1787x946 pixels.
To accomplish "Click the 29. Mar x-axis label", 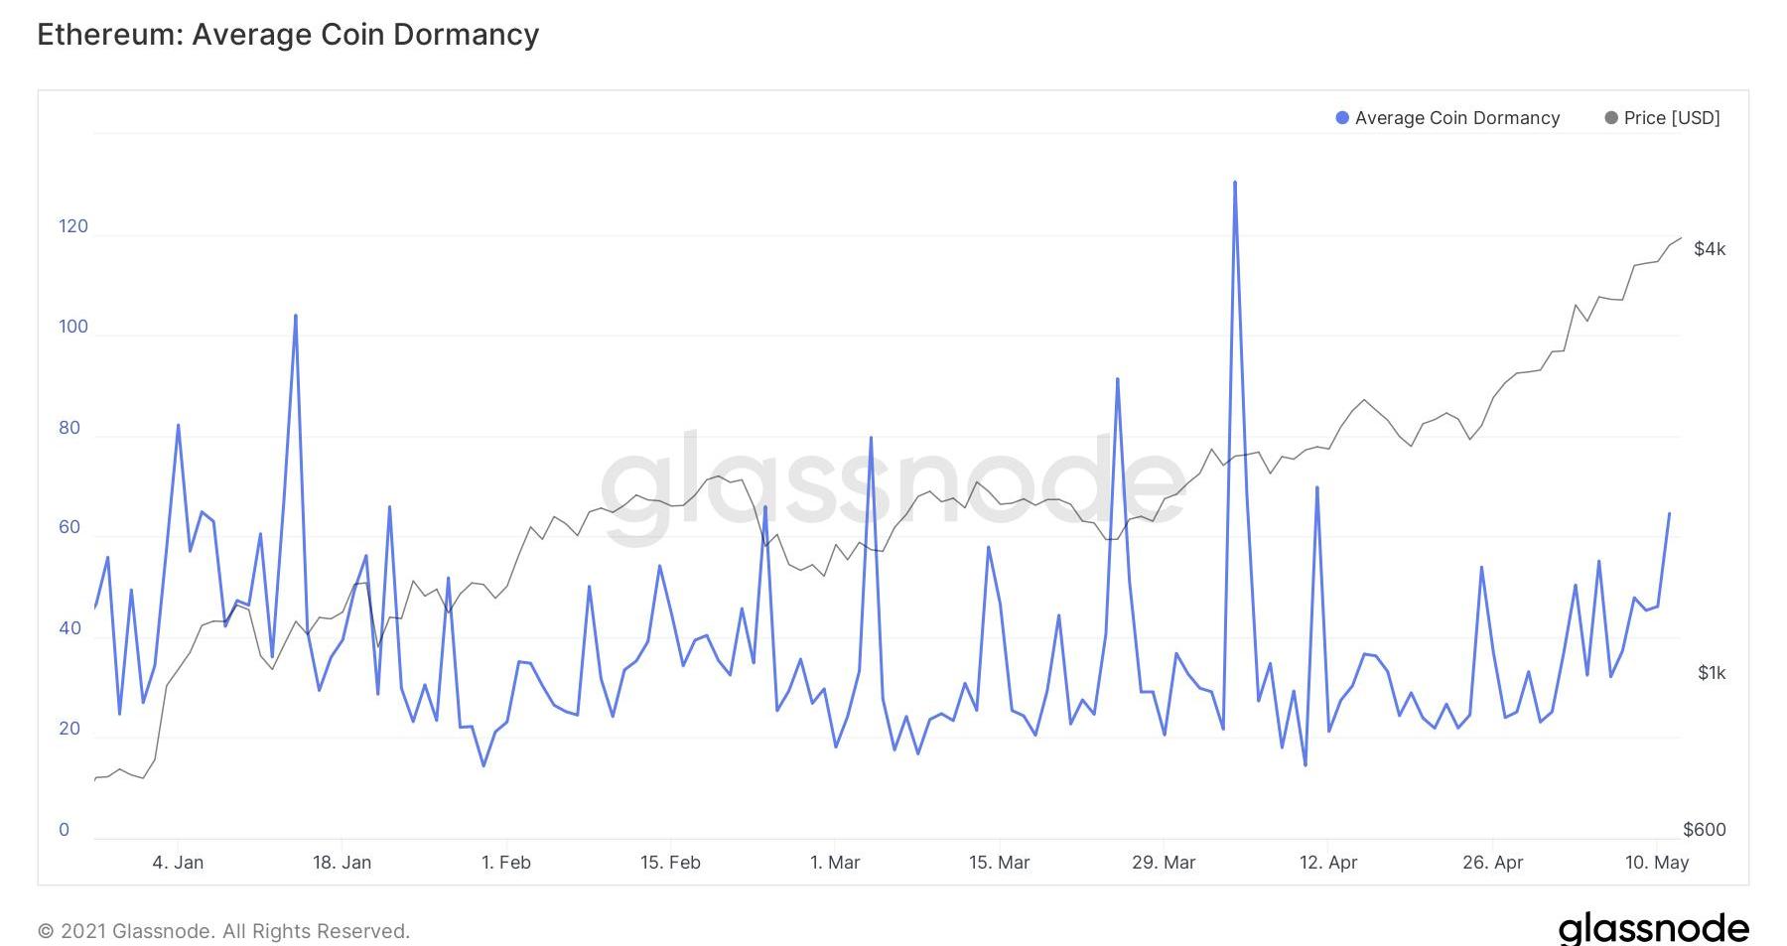I will (1164, 863).
